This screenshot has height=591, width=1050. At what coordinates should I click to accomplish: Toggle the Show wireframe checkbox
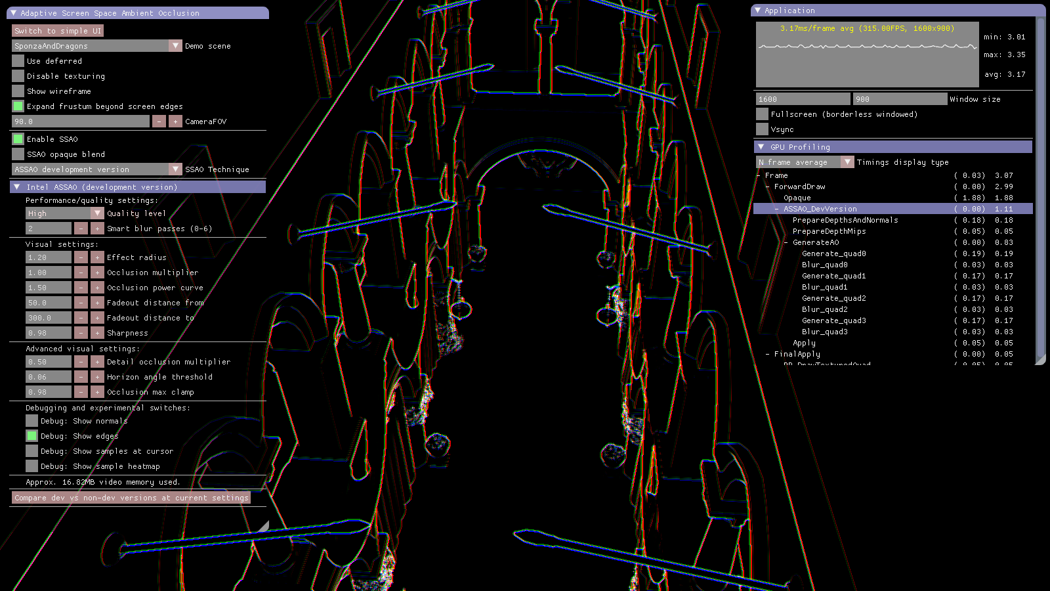click(17, 91)
